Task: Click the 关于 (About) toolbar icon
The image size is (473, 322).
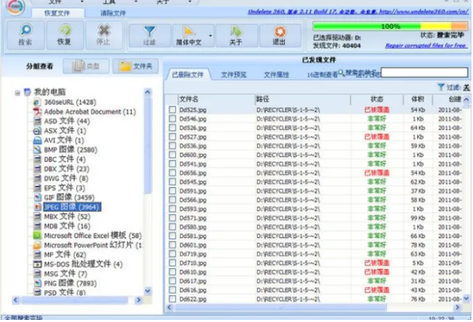Action: [237, 36]
